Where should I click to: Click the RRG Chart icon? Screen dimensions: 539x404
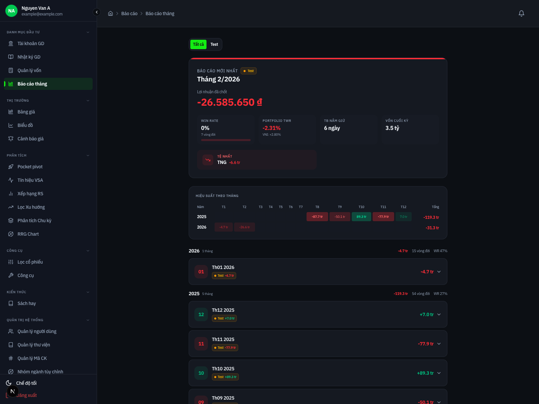pos(11,234)
